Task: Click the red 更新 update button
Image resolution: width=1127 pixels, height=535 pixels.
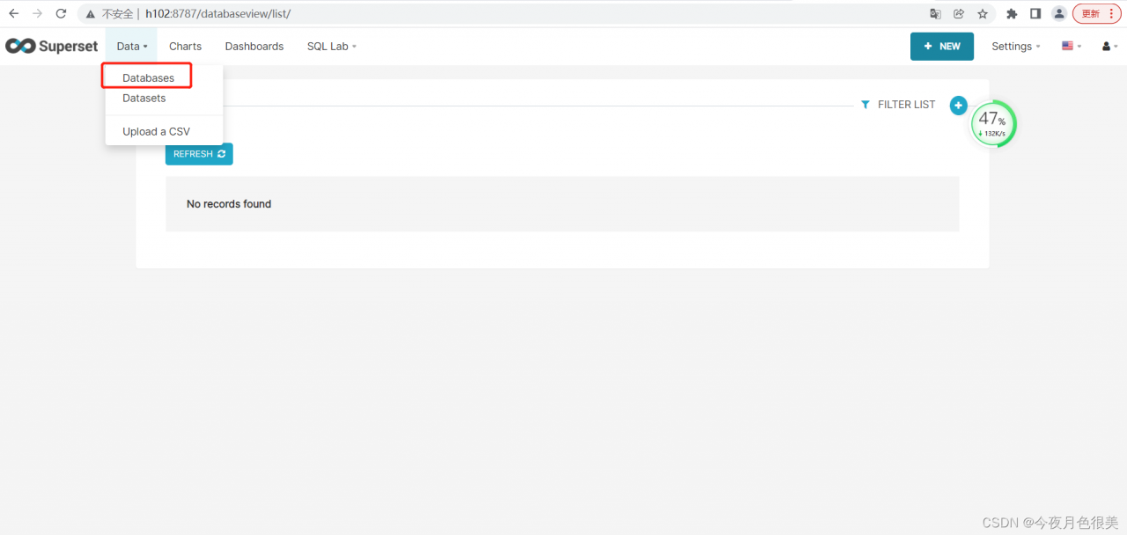Action: tap(1097, 14)
